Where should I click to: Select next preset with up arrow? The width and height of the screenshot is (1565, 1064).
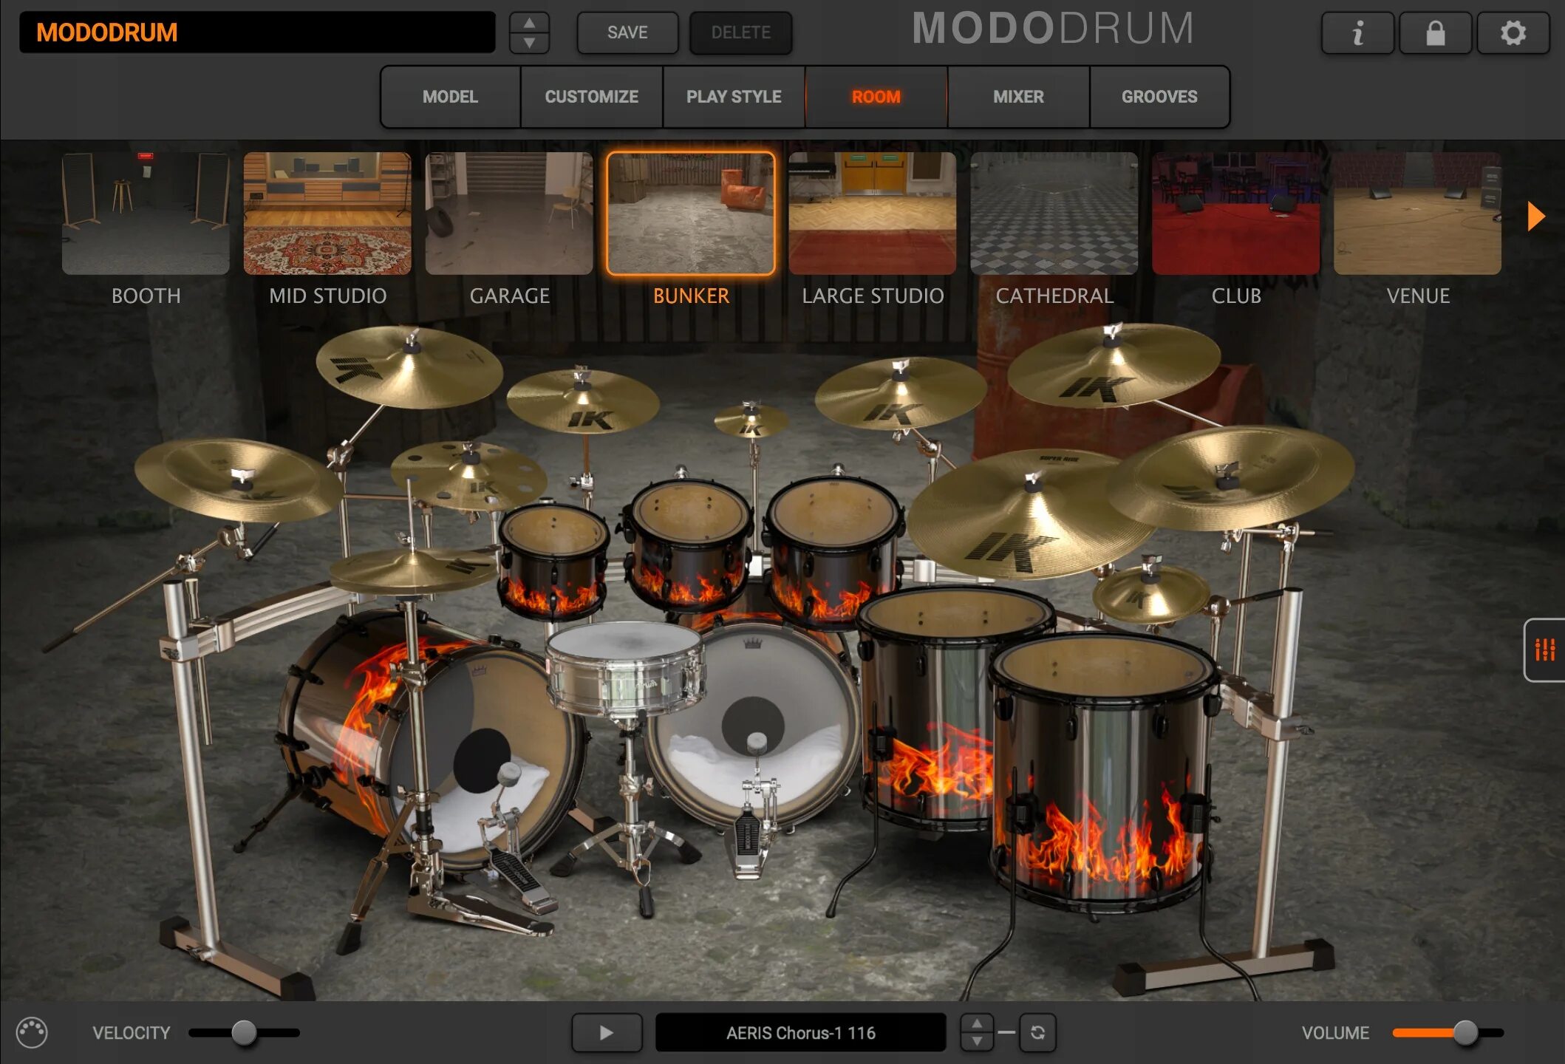pos(529,23)
